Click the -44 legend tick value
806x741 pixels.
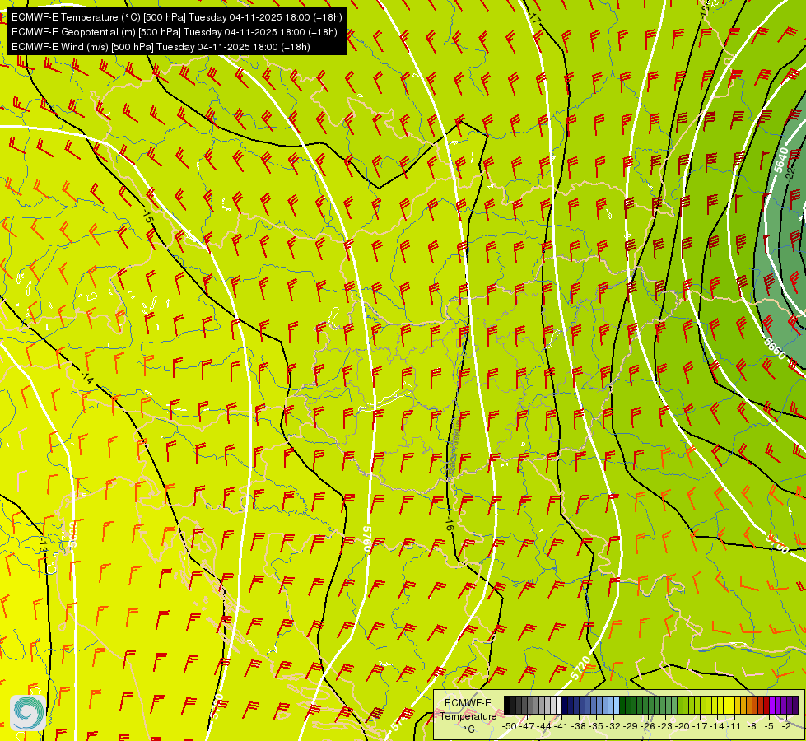pyautogui.click(x=544, y=727)
